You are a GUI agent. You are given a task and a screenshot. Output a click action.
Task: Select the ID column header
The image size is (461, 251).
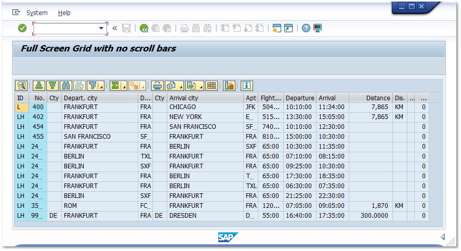pos(22,98)
